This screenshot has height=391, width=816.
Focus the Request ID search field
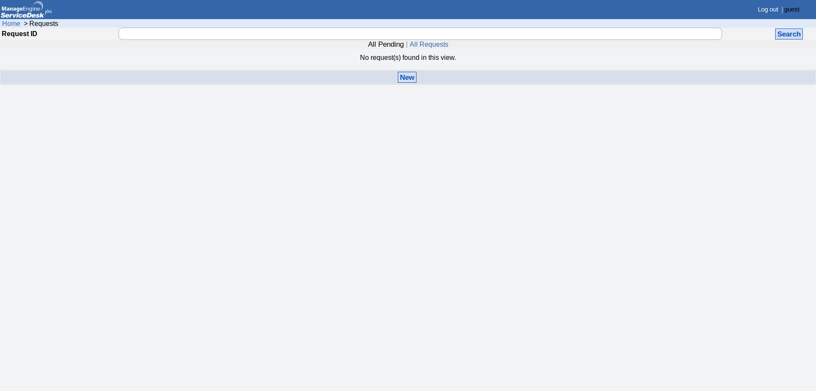[x=420, y=34]
